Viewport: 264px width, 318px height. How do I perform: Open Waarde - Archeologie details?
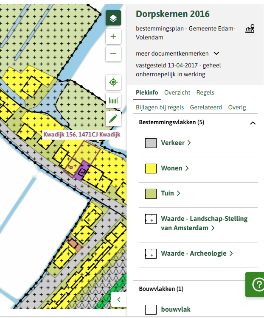tap(197, 254)
